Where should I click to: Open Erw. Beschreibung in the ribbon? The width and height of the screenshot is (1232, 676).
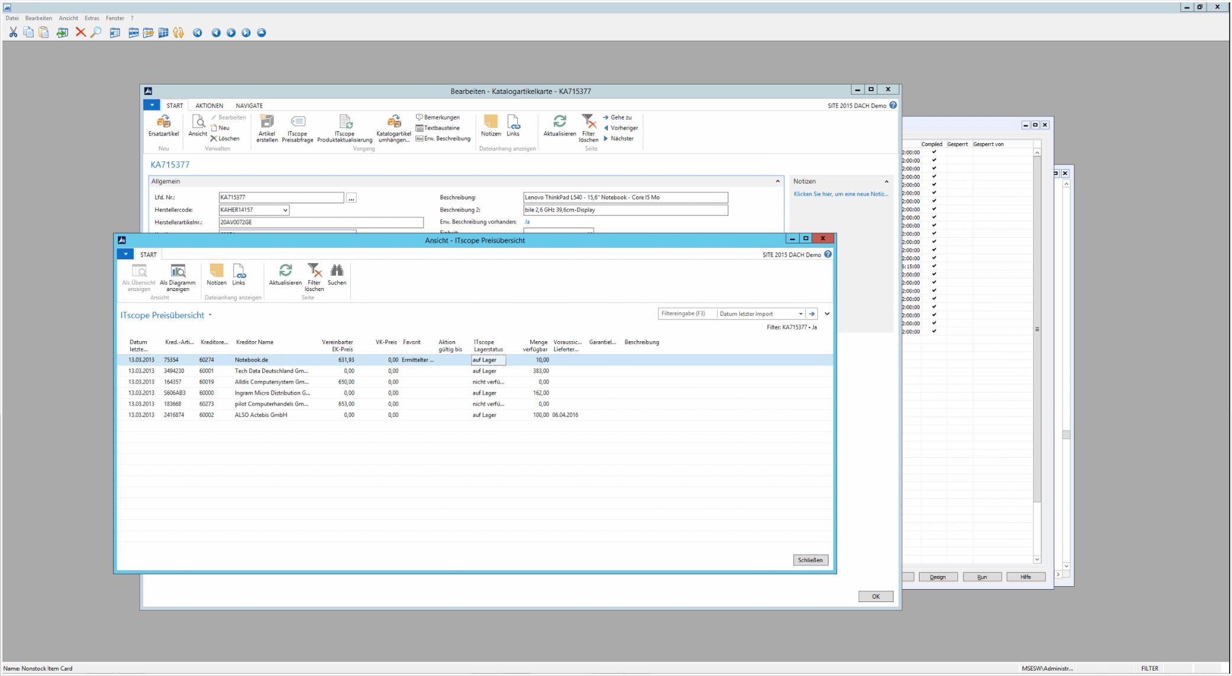443,138
